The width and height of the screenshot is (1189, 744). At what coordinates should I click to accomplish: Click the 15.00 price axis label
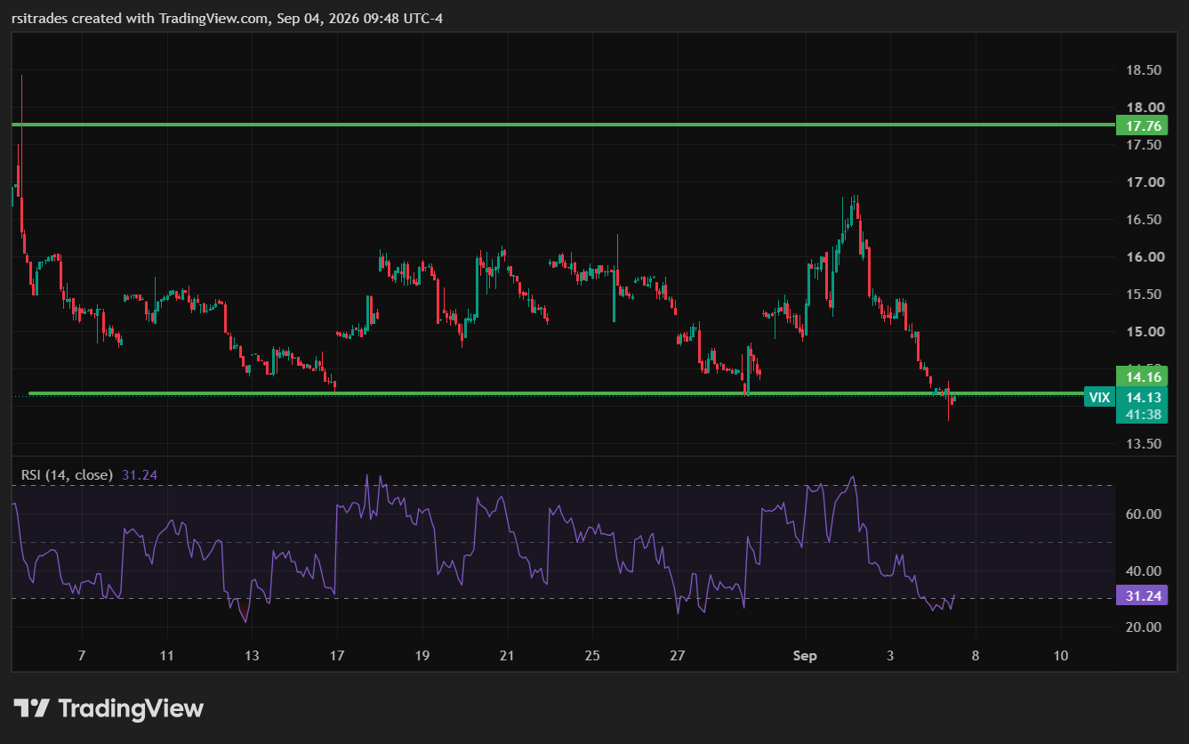[1145, 332]
